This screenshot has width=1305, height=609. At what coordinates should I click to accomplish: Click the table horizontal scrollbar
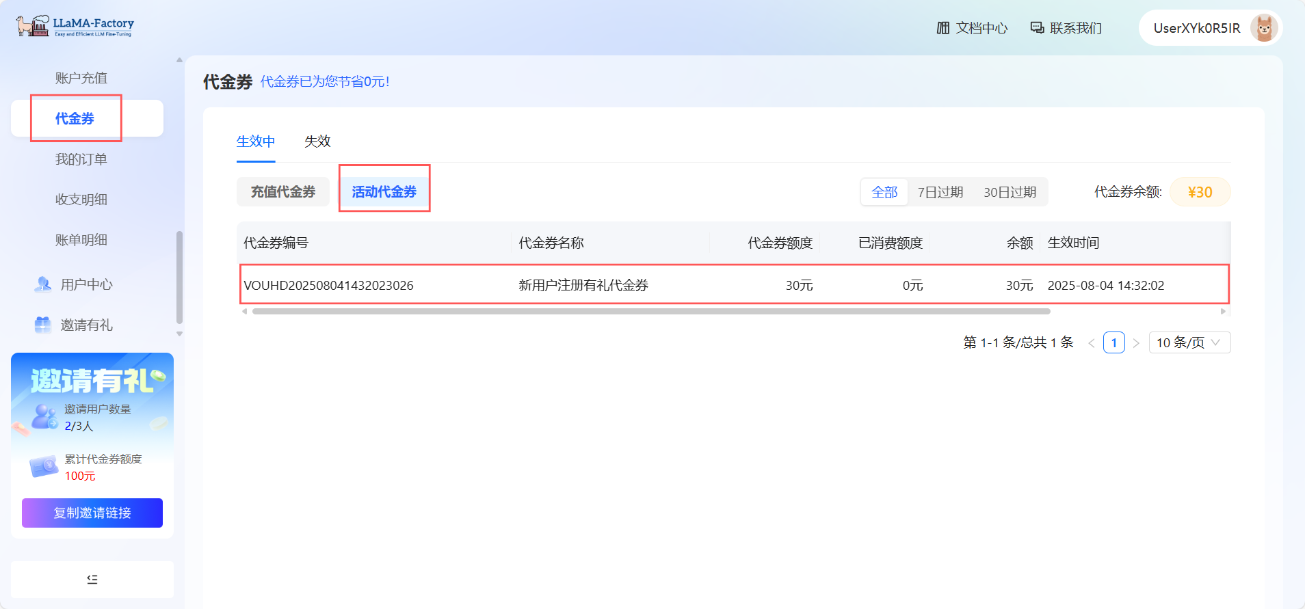tap(650, 312)
